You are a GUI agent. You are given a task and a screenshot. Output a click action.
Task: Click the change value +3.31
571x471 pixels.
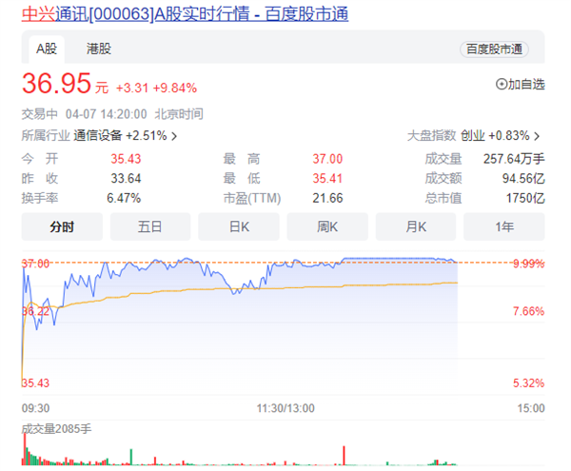132,88
